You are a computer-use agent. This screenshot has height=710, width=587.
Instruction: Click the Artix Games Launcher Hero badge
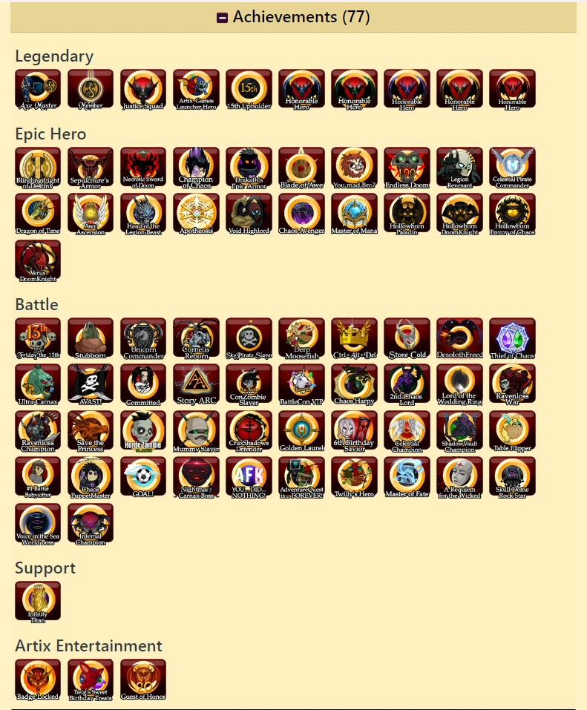[196, 90]
